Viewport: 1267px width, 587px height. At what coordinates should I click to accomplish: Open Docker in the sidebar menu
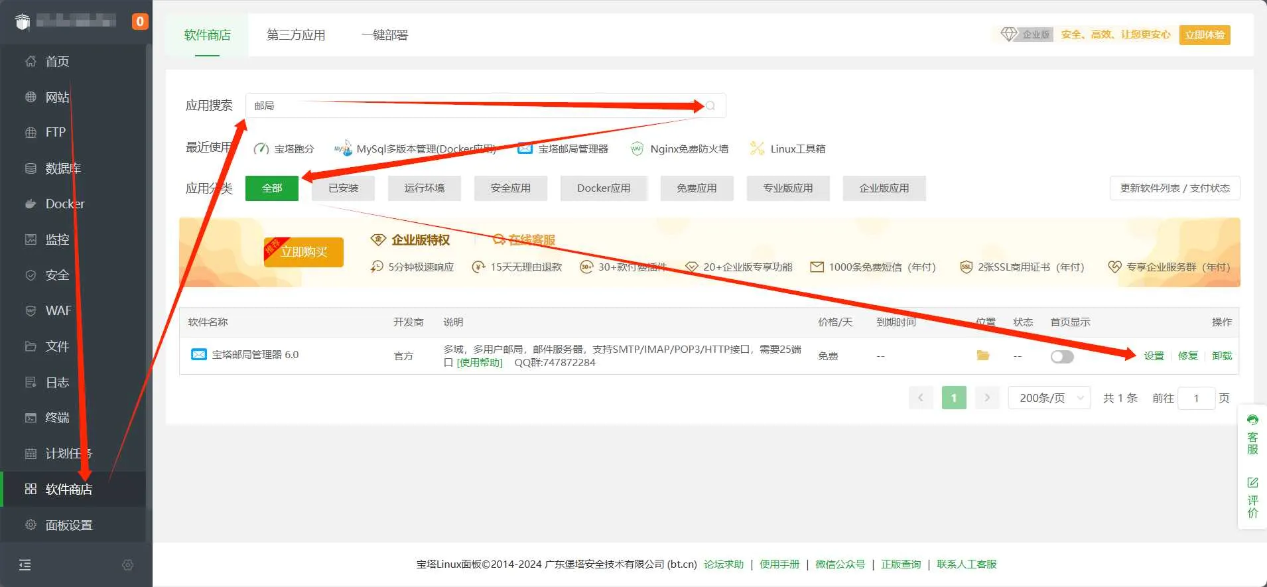(x=64, y=204)
